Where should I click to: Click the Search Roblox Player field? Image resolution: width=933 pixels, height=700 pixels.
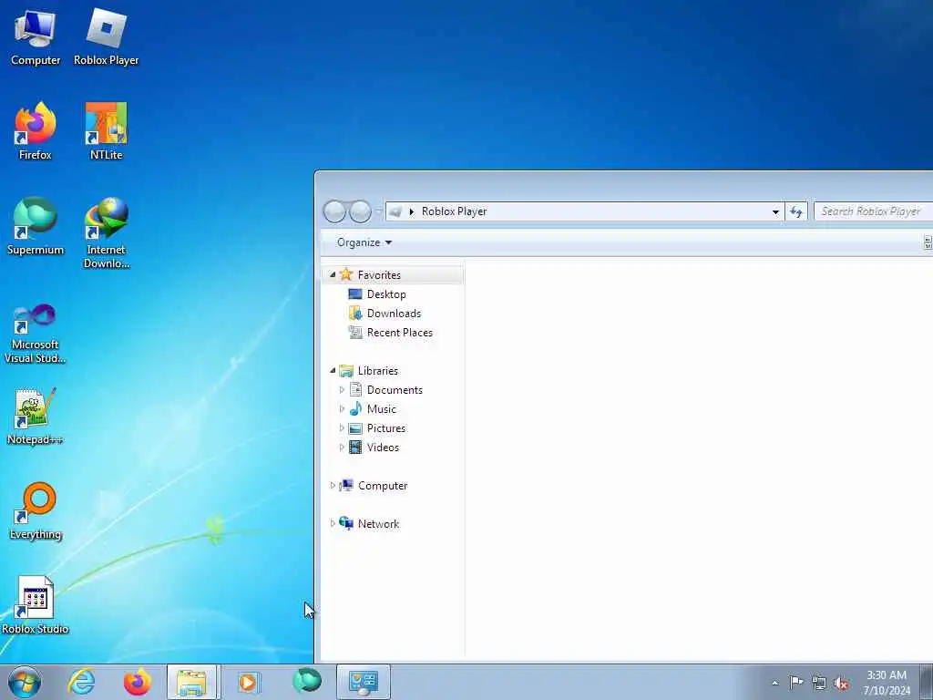(873, 211)
